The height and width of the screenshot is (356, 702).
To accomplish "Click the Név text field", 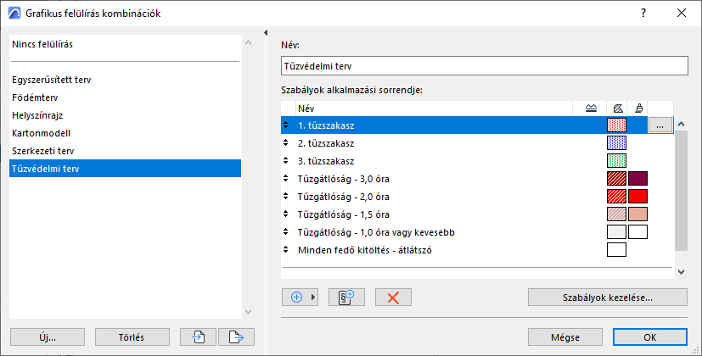I will [483, 65].
